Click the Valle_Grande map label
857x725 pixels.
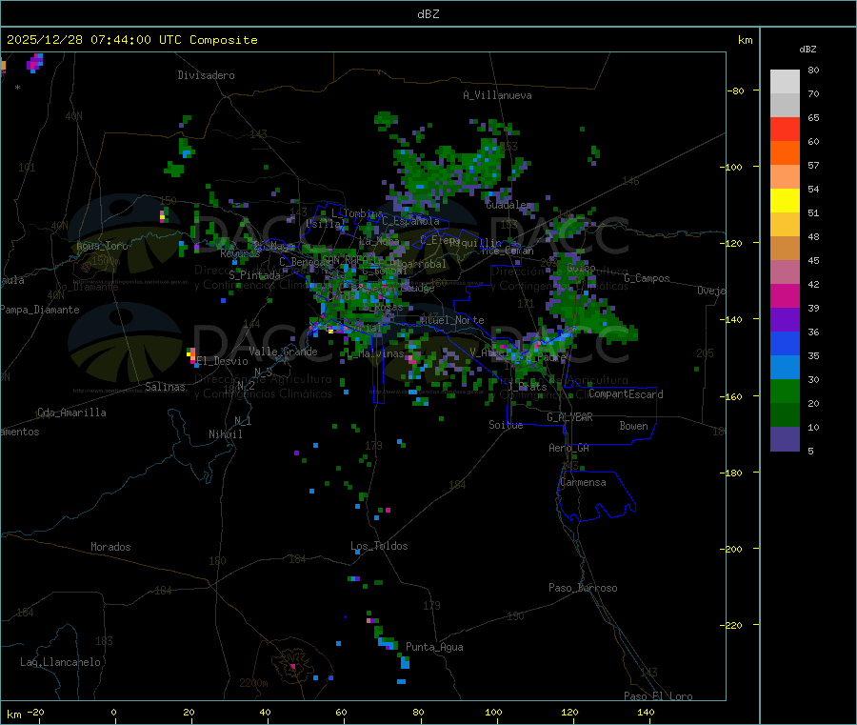pos(283,352)
